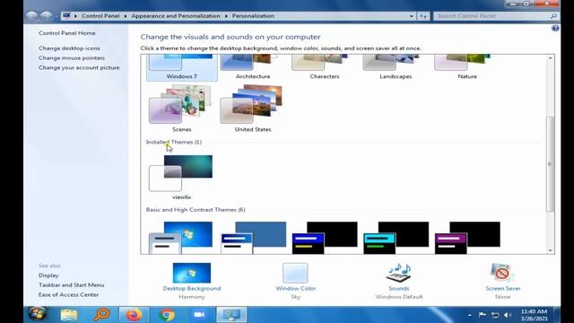
Task: Choose the Windows 7 Basic theme thumbnail
Action: tap(181, 237)
